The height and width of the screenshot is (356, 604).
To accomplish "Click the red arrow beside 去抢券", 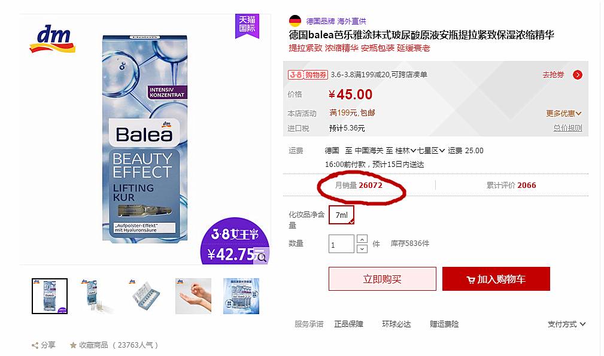I will click(577, 75).
